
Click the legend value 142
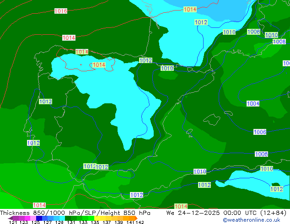[x=140, y=222]
